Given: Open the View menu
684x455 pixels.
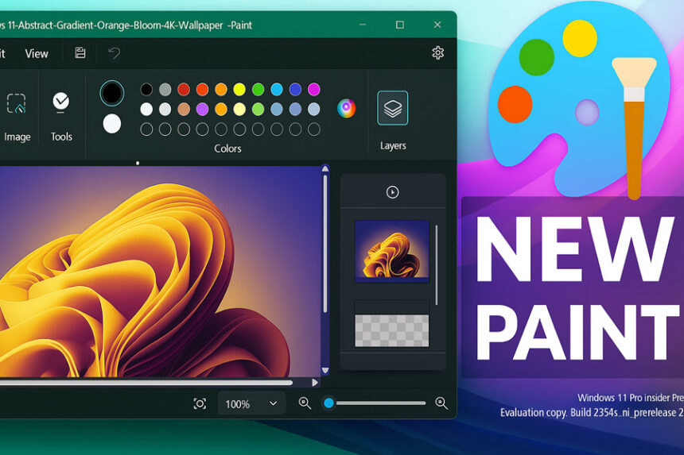Looking at the screenshot, I should point(37,53).
